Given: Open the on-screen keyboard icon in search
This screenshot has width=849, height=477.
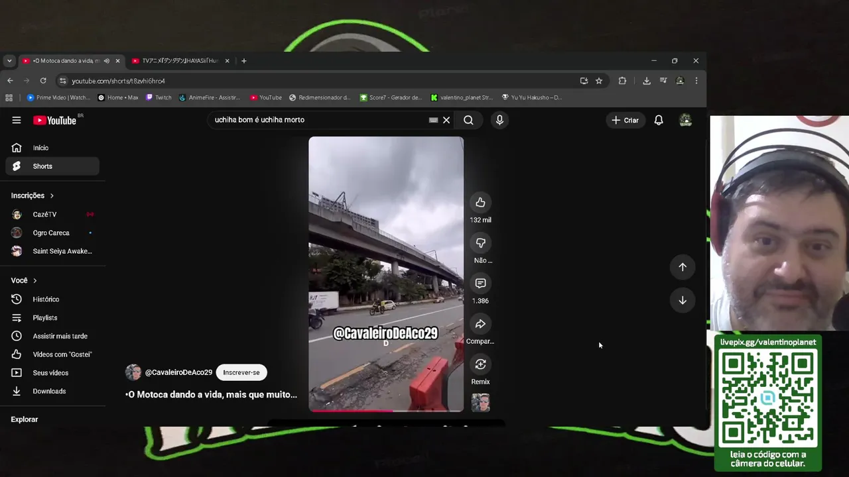Looking at the screenshot, I should pyautogui.click(x=433, y=120).
